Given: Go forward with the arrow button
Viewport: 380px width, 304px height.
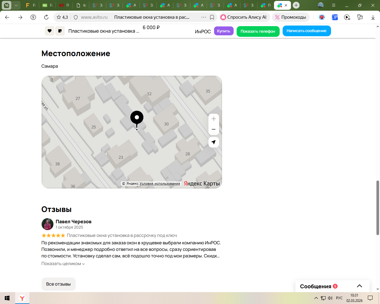Looking at the screenshot, I should click(x=20, y=17).
